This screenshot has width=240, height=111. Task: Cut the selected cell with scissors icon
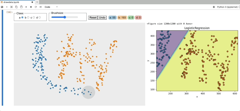click(x=12, y=7)
